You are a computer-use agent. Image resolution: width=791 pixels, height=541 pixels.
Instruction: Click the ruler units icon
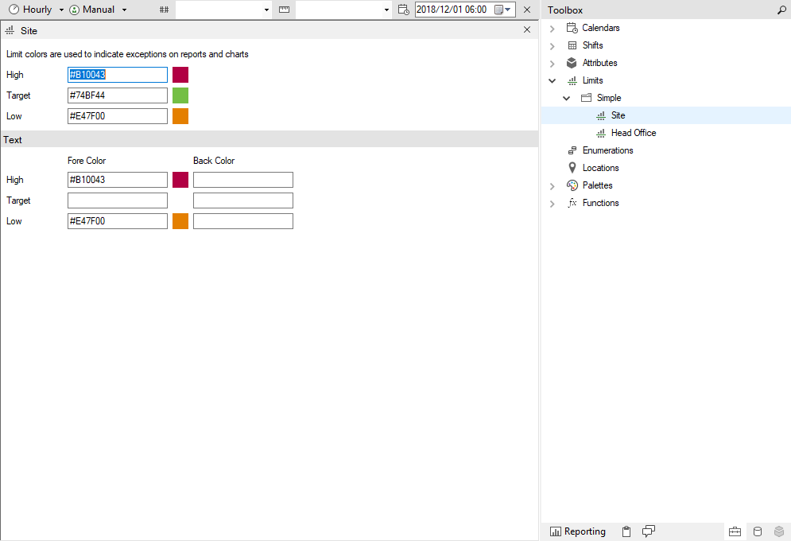pyautogui.click(x=284, y=10)
